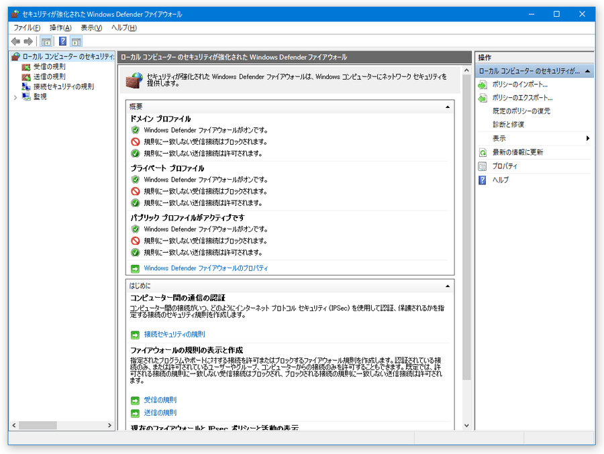Click green arrow icon beside 接続セキュリティの規則 link

[135, 335]
